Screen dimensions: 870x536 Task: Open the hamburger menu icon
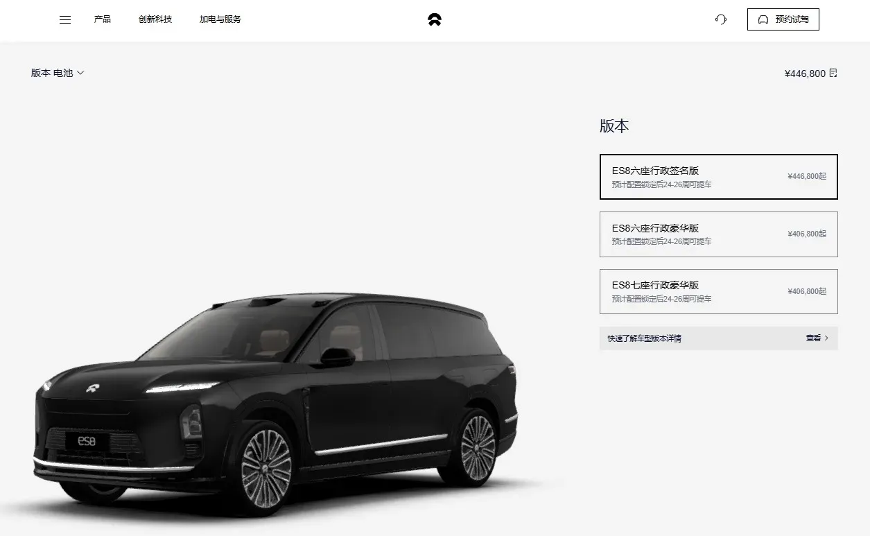tap(65, 19)
